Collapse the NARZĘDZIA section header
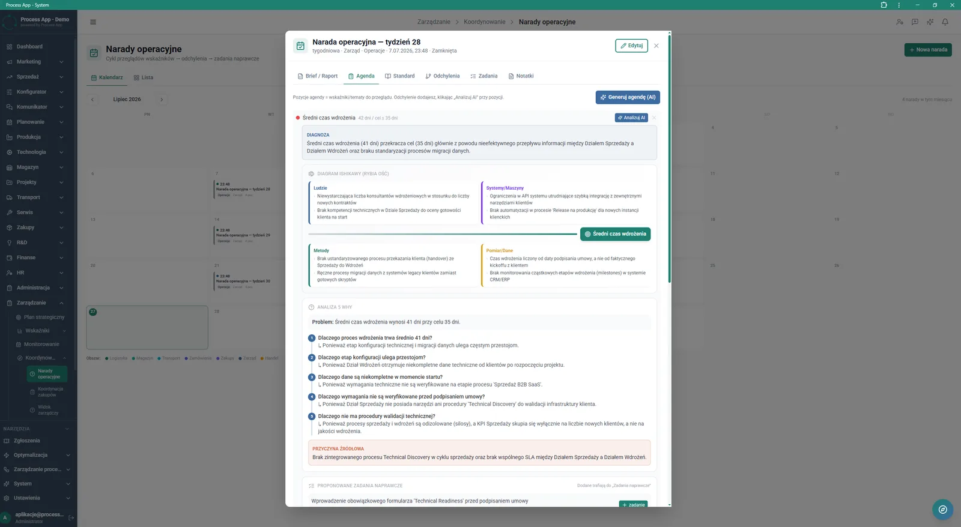Image resolution: width=961 pixels, height=527 pixels. point(67,429)
